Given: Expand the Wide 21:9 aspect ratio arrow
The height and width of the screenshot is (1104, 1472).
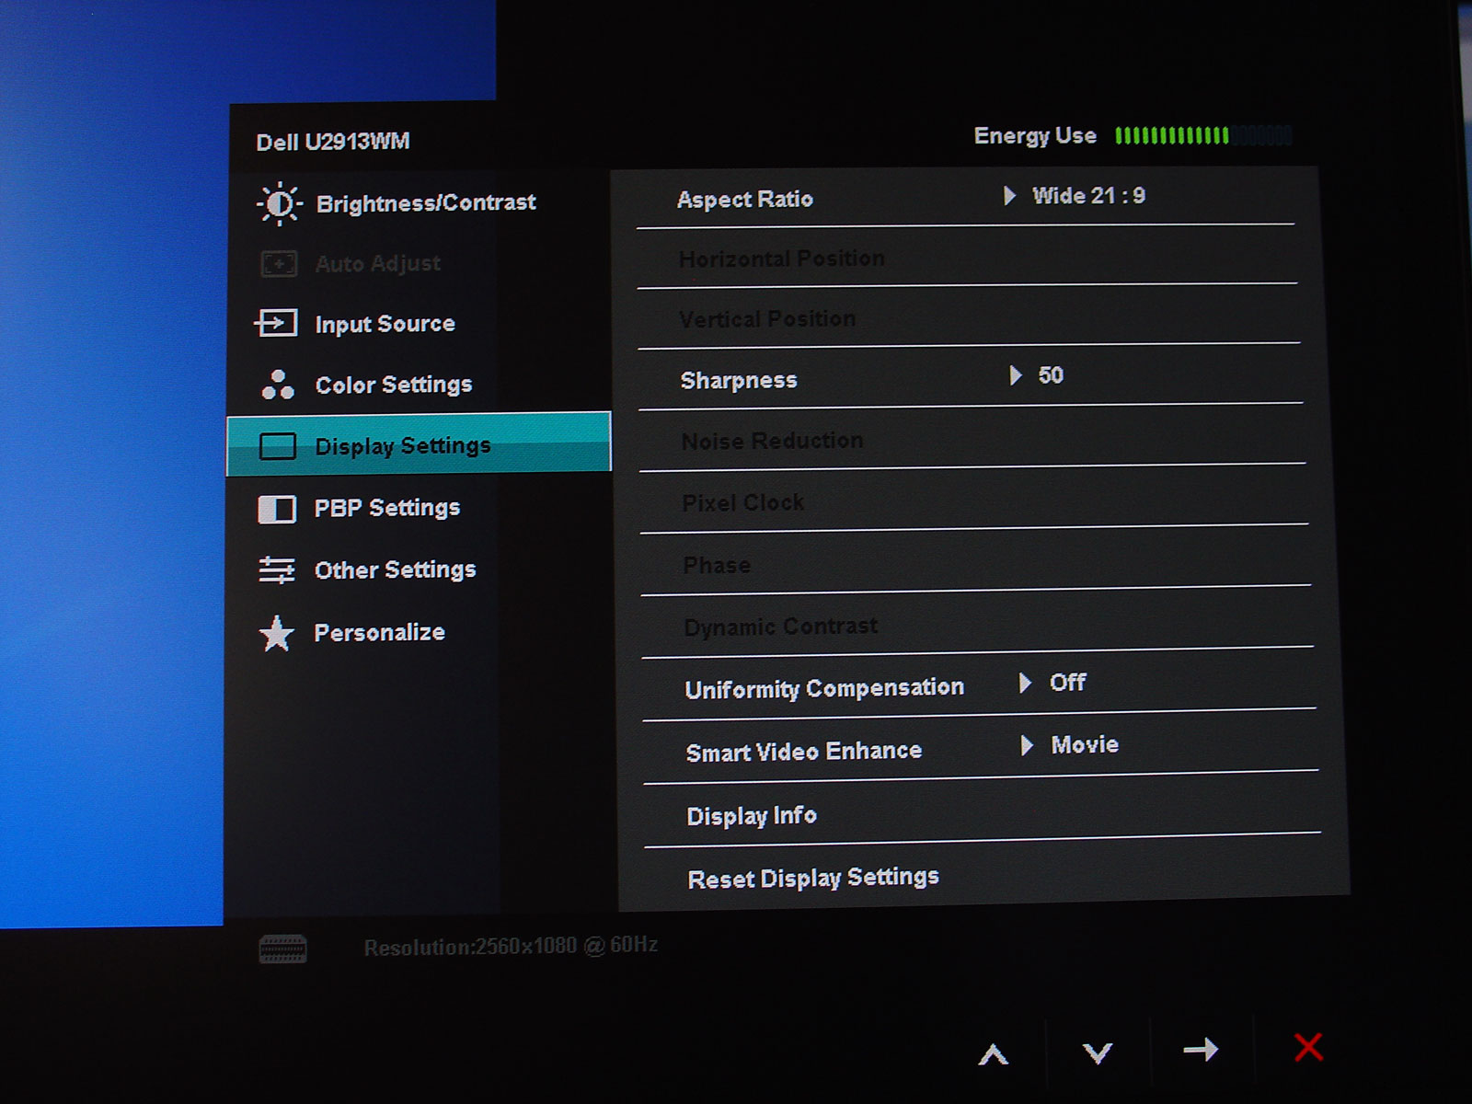Looking at the screenshot, I should click(1009, 196).
